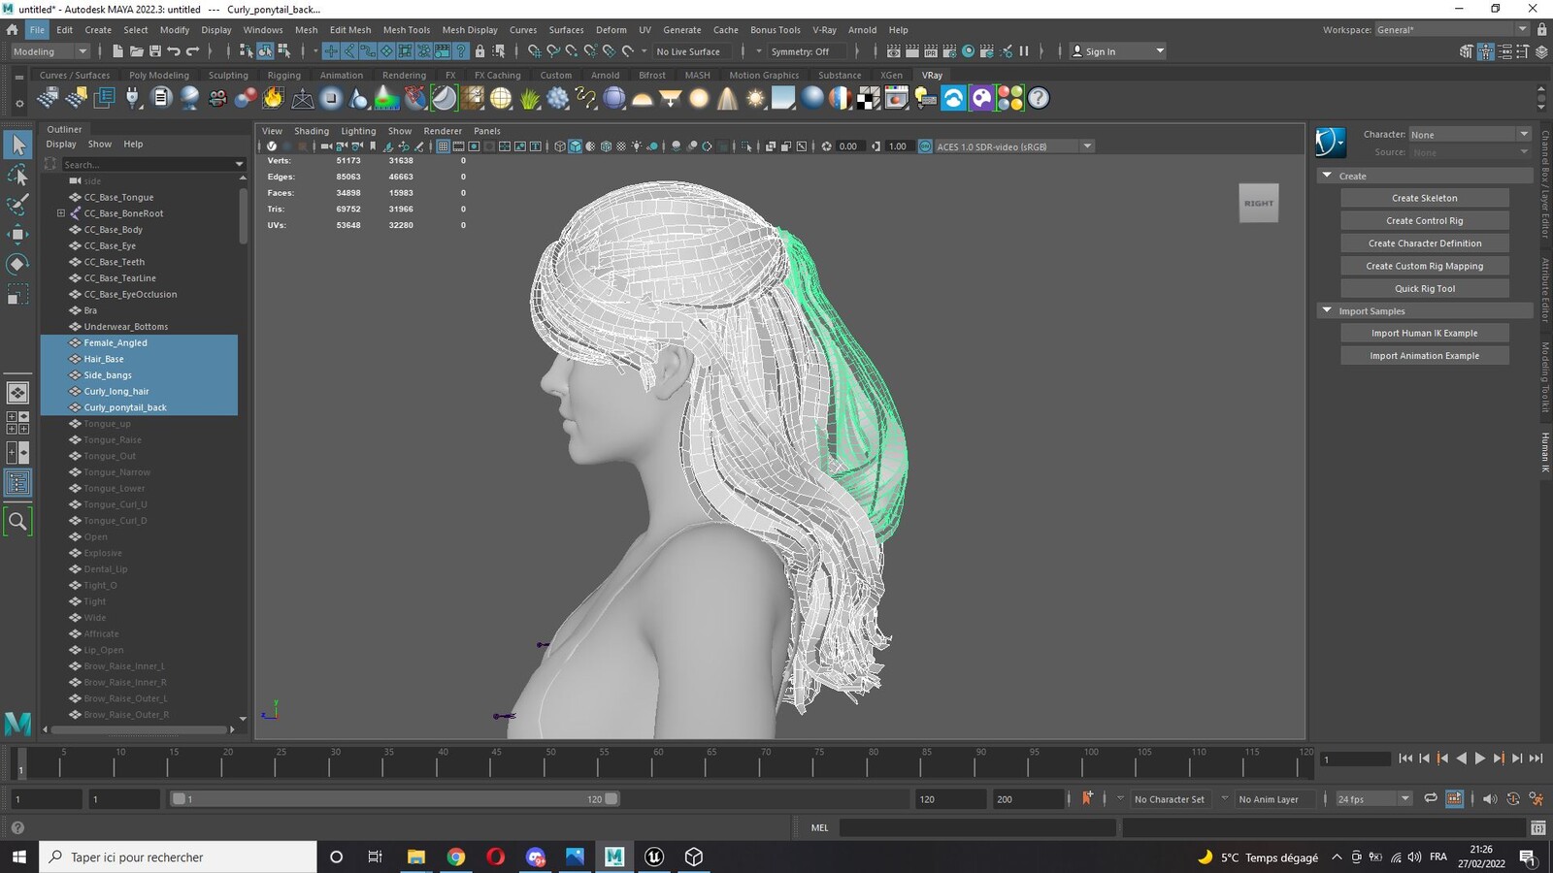Viewport: 1553px width, 873px height.
Task: Open the Mesh Tools menu
Action: [406, 30]
